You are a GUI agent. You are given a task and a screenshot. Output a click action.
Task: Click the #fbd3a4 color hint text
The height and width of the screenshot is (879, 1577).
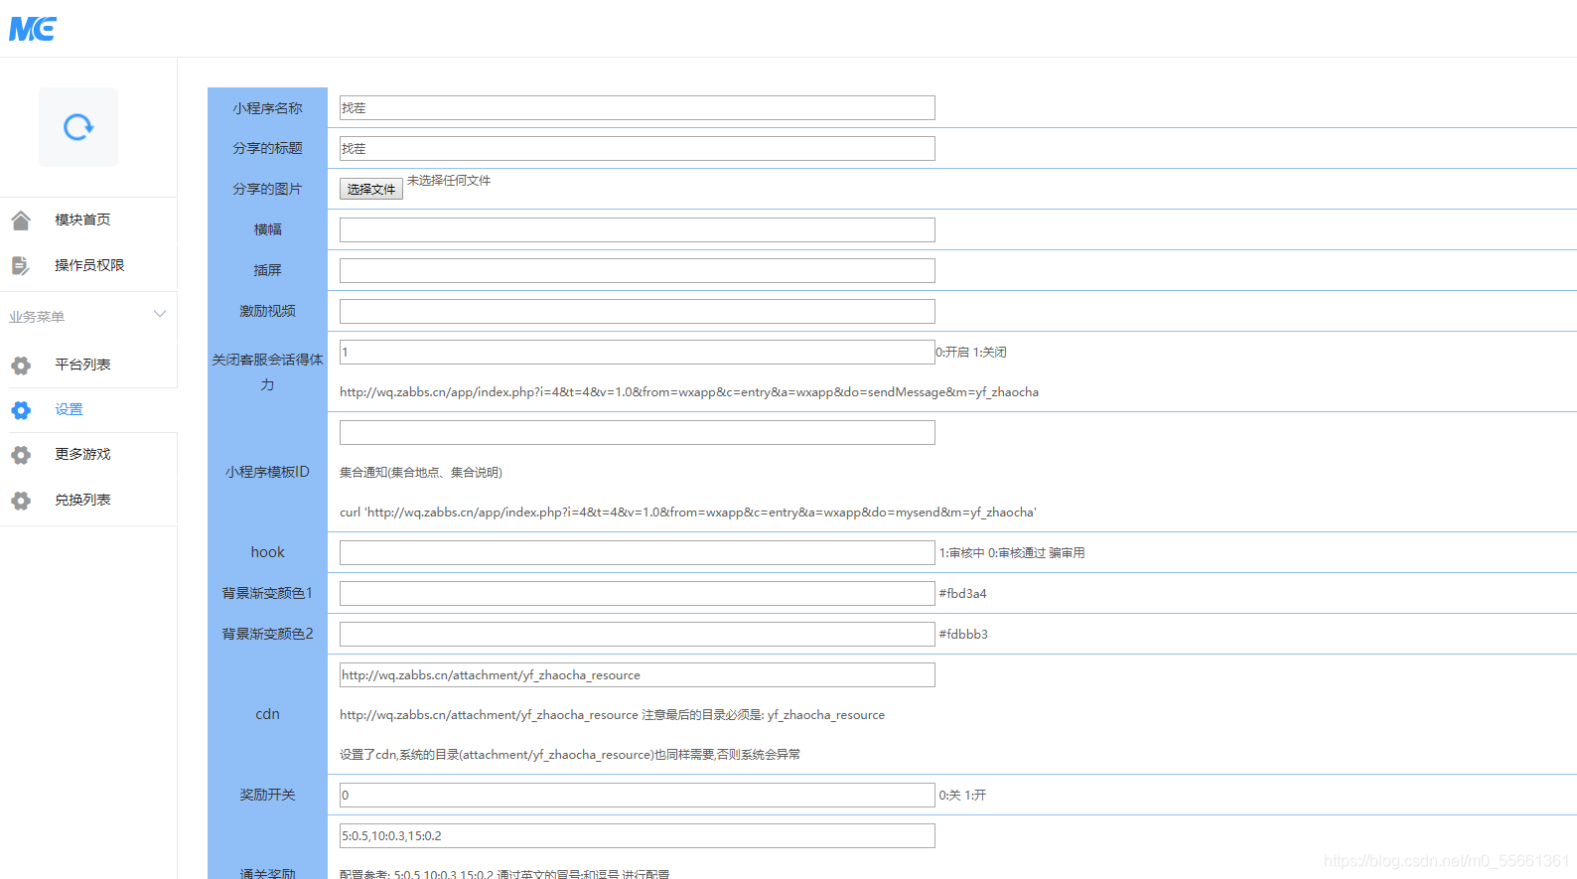tap(963, 594)
